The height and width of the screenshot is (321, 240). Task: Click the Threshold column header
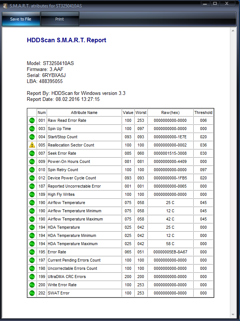click(203, 112)
